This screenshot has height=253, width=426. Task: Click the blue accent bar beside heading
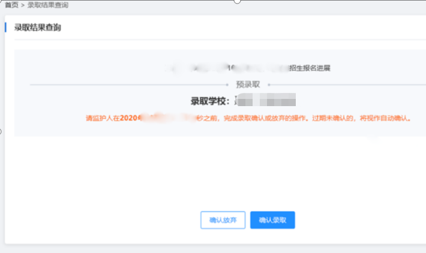[5, 28]
